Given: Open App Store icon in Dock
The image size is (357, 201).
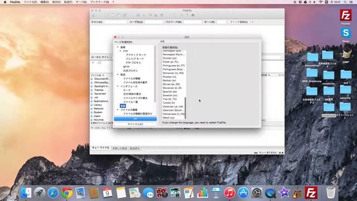Looking at the screenshot, I should point(243,193).
